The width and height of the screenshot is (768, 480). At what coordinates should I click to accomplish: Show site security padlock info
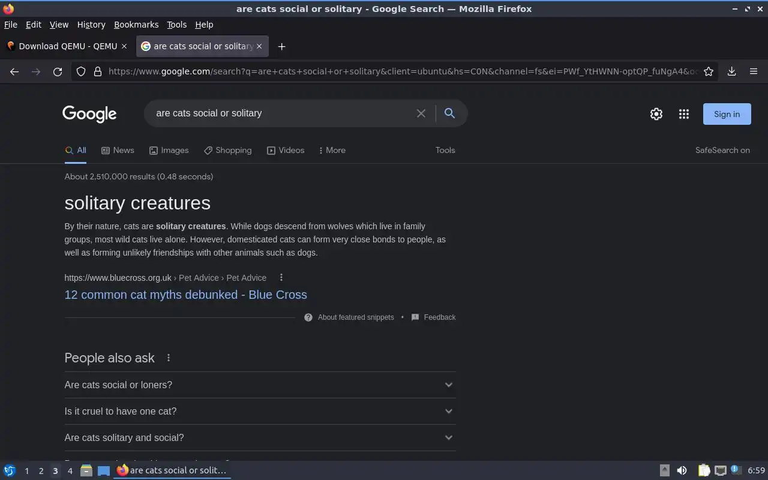coord(98,71)
